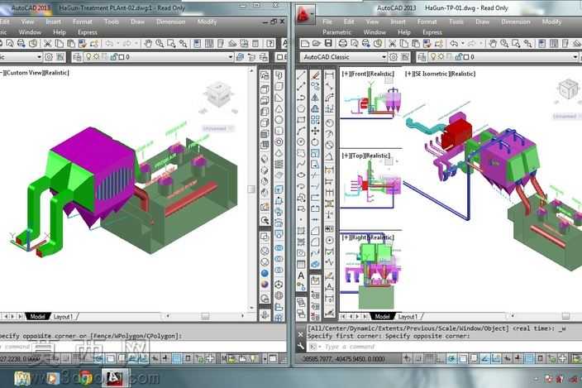This screenshot has width=582, height=388.
Task: Switch to Layout1 tab in HaGun-TP-01 window
Action: point(408,317)
